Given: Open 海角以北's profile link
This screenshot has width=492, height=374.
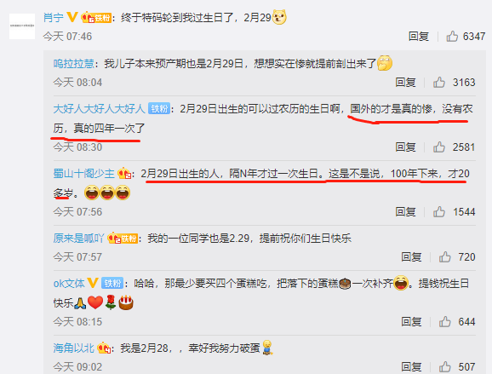Looking at the screenshot, I should coord(74,348).
